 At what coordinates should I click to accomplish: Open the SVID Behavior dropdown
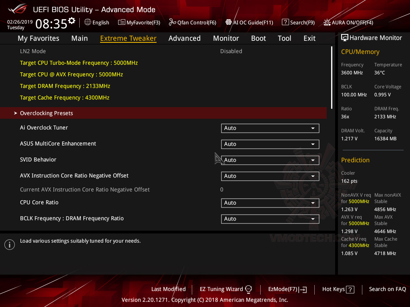[270, 160]
